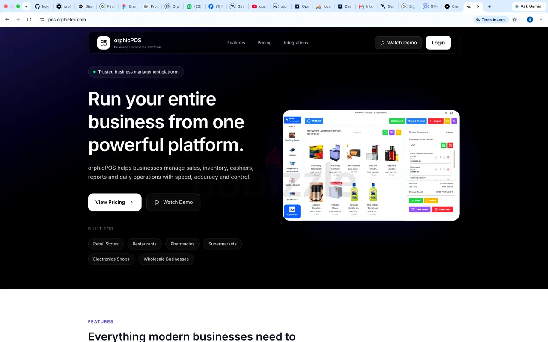This screenshot has width=548, height=342.
Task: Click hero Watch Demo beside View Pricing
Action: tap(173, 202)
